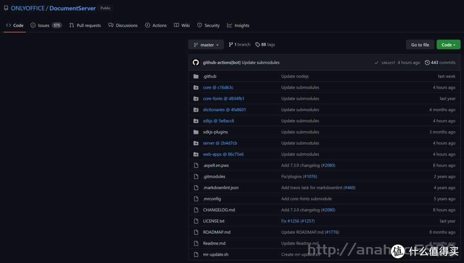Click the ONLYOFFICE owner link
The width and height of the screenshot is (464, 263).
coord(27,8)
